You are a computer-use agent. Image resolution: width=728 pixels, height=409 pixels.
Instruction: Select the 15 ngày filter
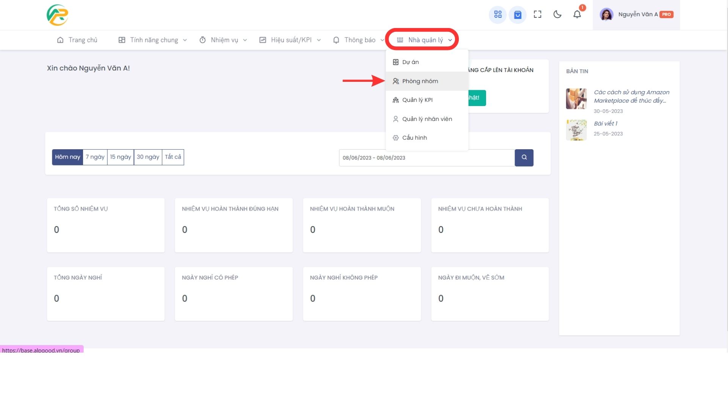pos(121,157)
